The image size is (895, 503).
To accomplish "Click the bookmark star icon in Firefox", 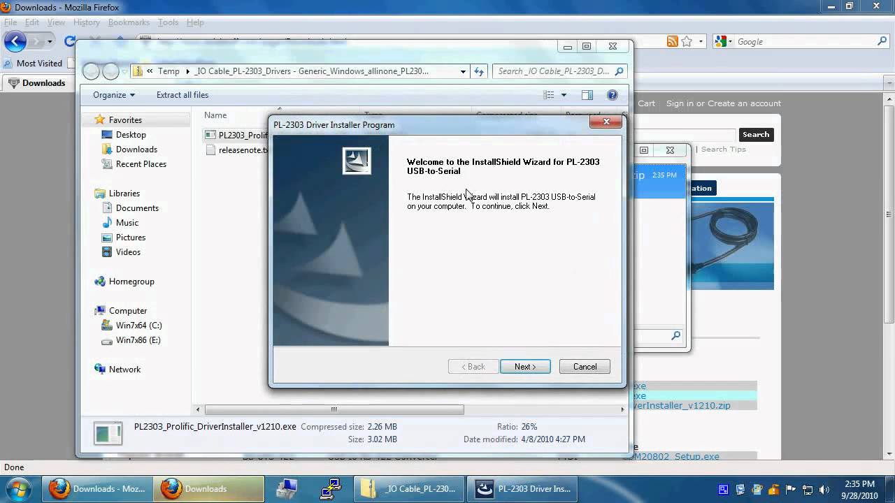I will tap(687, 42).
